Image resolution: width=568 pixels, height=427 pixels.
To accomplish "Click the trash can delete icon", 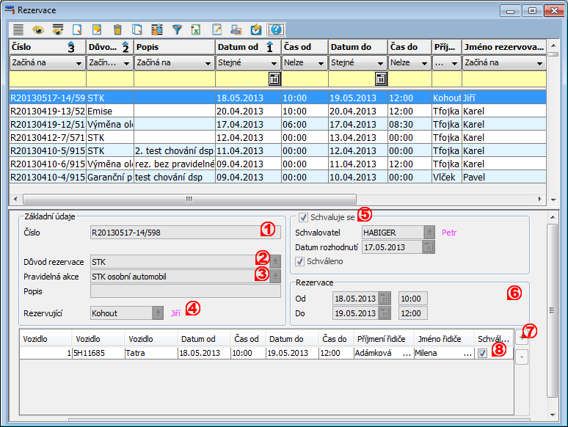I will pos(117,30).
